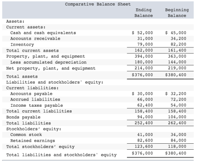Click accounts payable ending value $ 30,000
This screenshot has width=197, height=163.
coord(142,94)
